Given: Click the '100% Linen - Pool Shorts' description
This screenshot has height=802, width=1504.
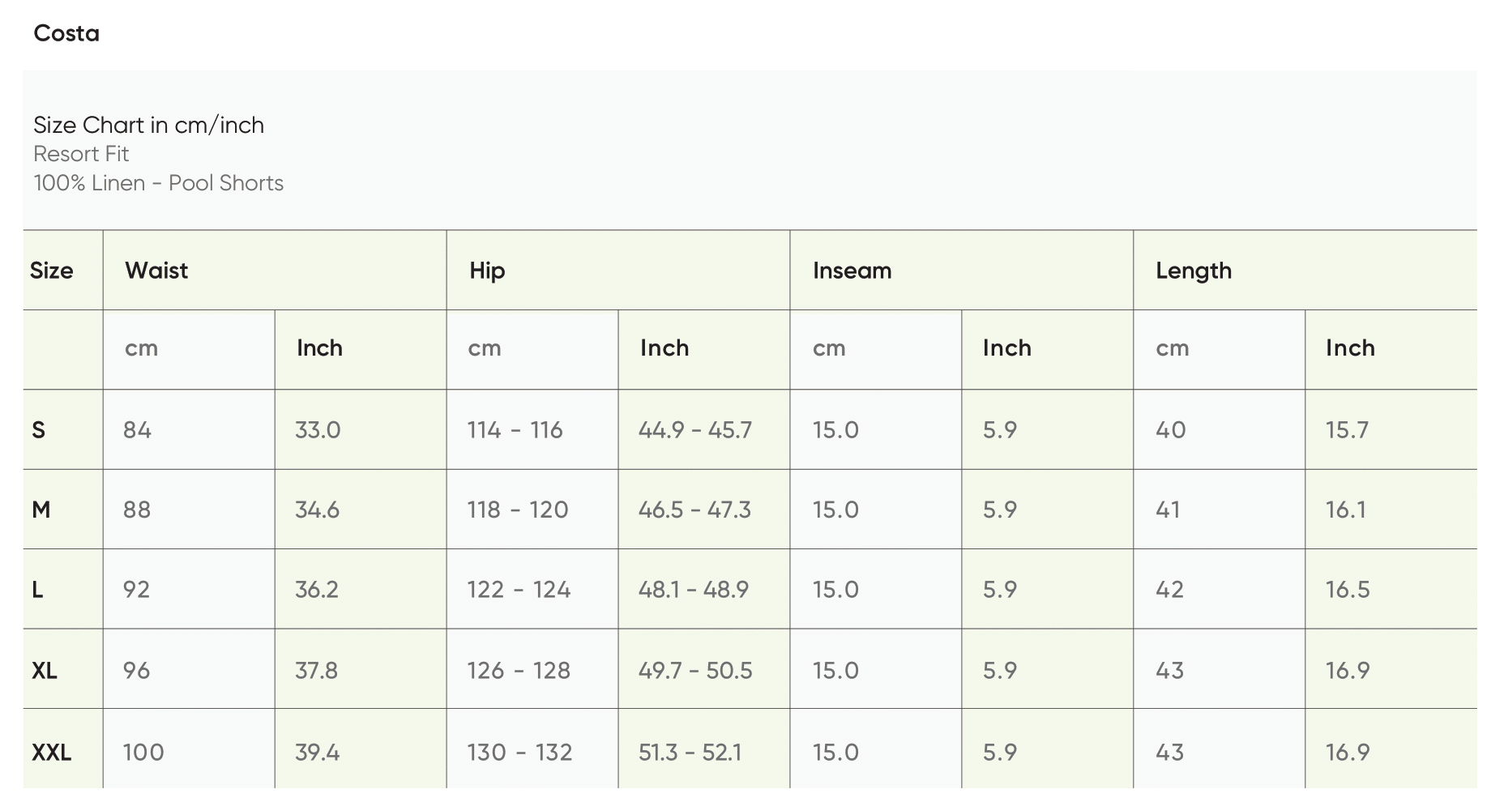Looking at the screenshot, I should coord(158,183).
